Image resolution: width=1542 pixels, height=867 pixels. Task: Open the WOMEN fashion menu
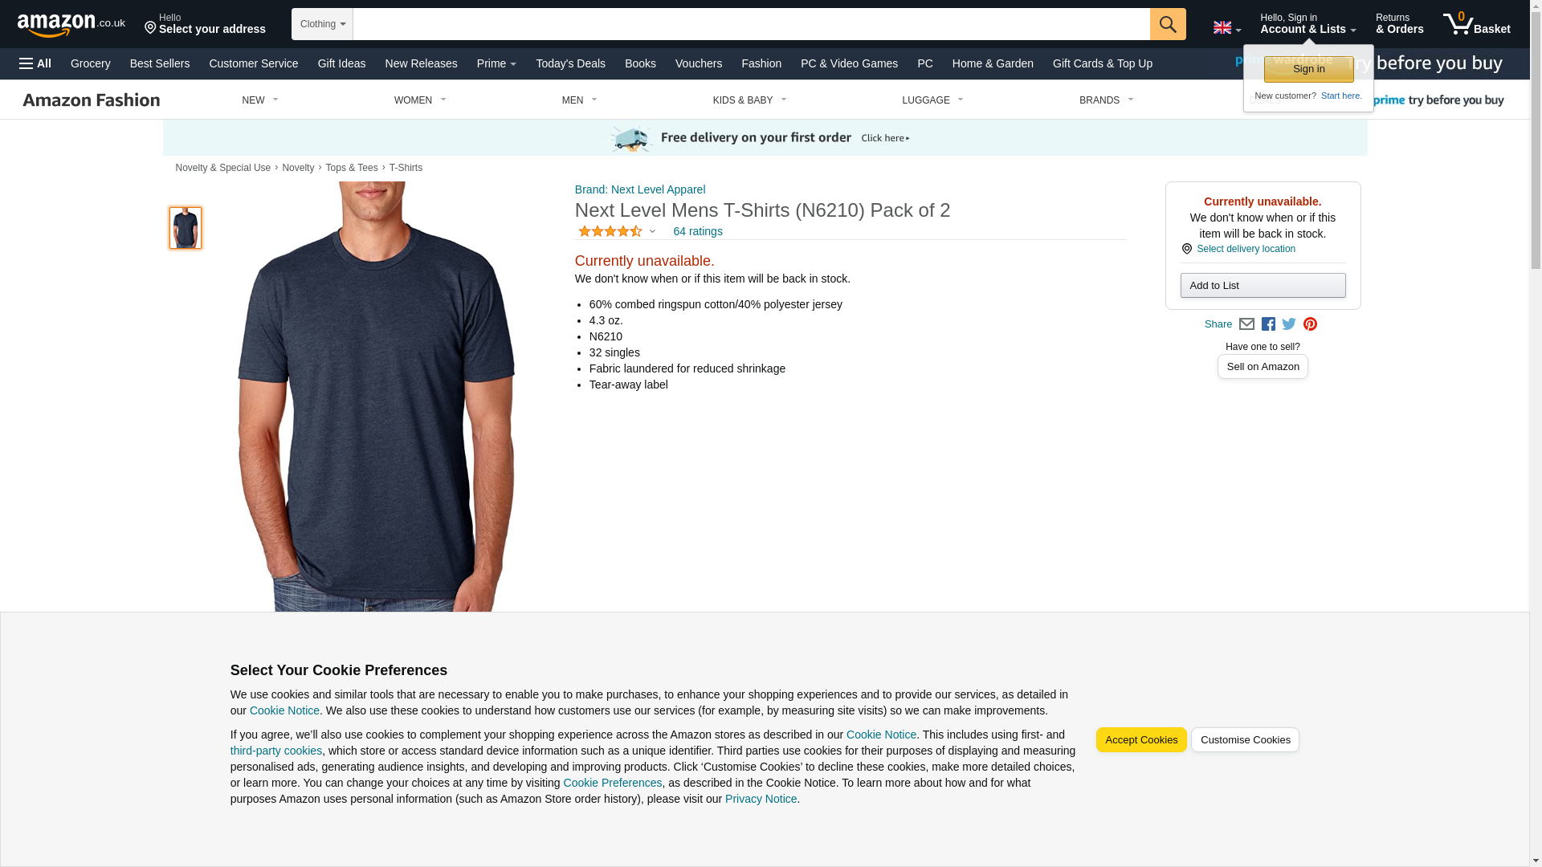[420, 100]
